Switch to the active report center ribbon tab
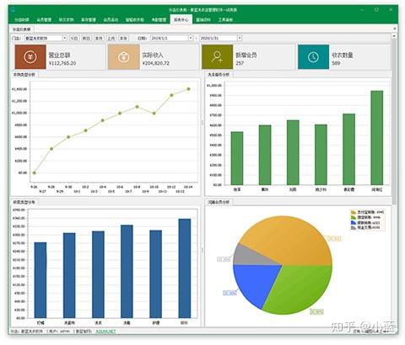 [x=181, y=19]
